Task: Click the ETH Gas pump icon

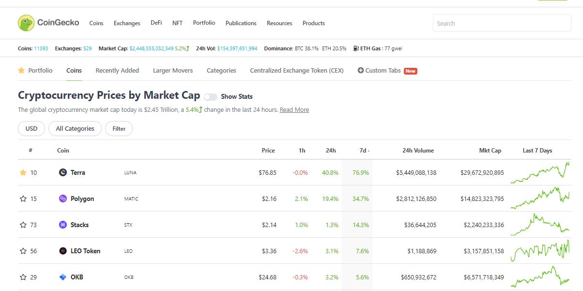Action: point(356,48)
